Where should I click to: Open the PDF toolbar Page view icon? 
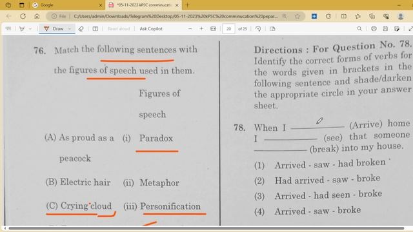click(x=272, y=28)
